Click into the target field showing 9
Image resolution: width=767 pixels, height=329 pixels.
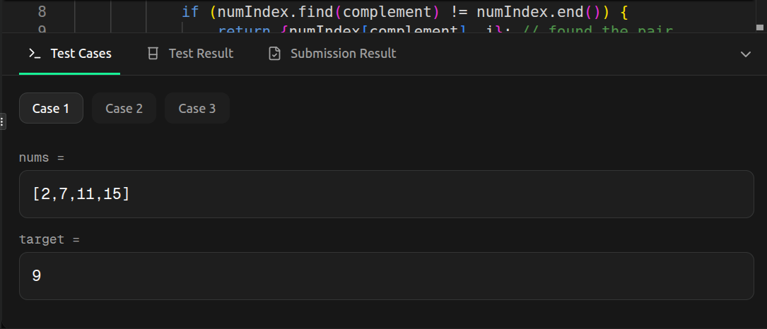click(x=387, y=276)
